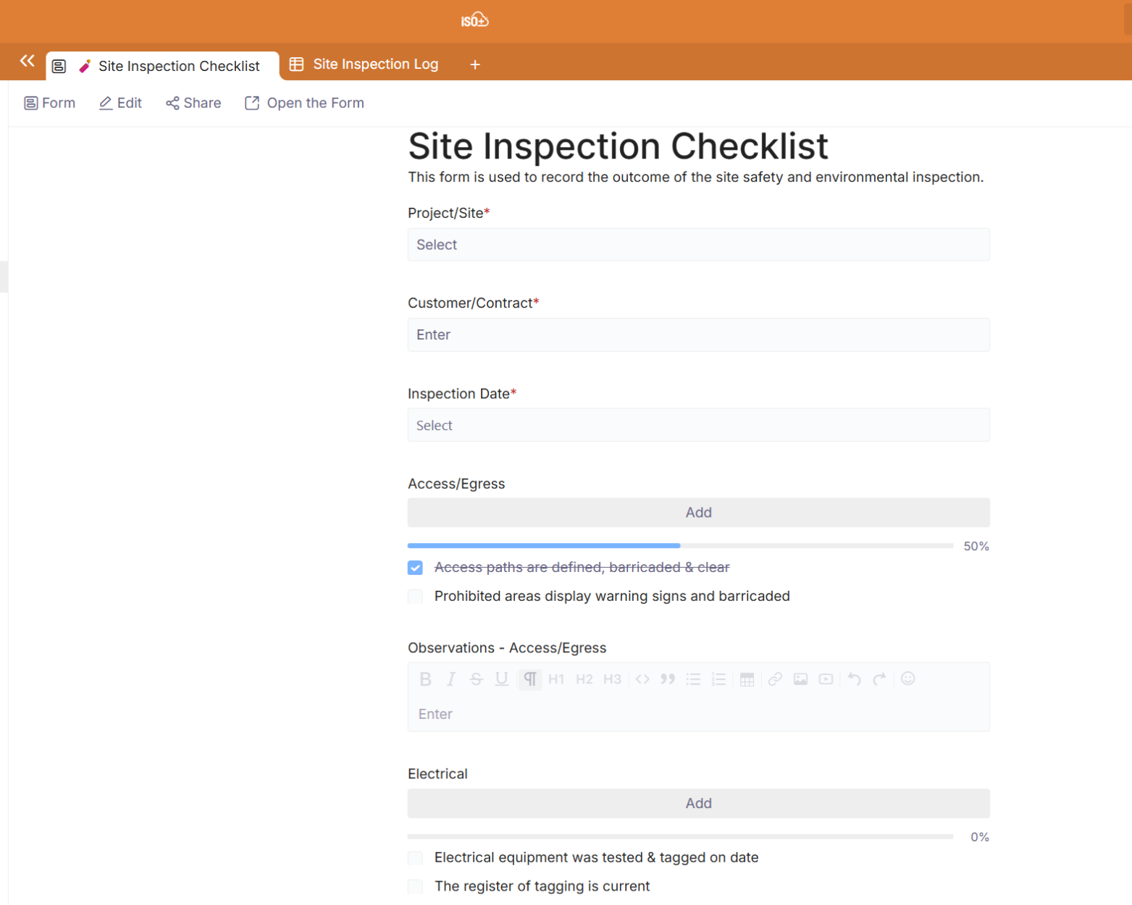Click the Access/Egress progress bar
The height and width of the screenshot is (905, 1132).
(679, 546)
